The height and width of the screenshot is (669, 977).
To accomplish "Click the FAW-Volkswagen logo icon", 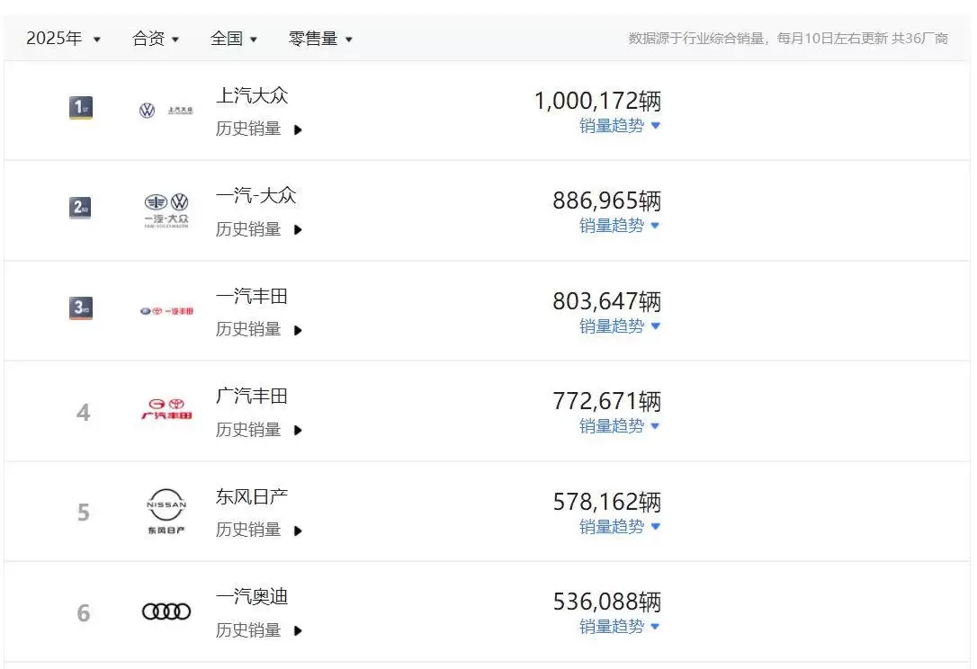I will 166,210.
